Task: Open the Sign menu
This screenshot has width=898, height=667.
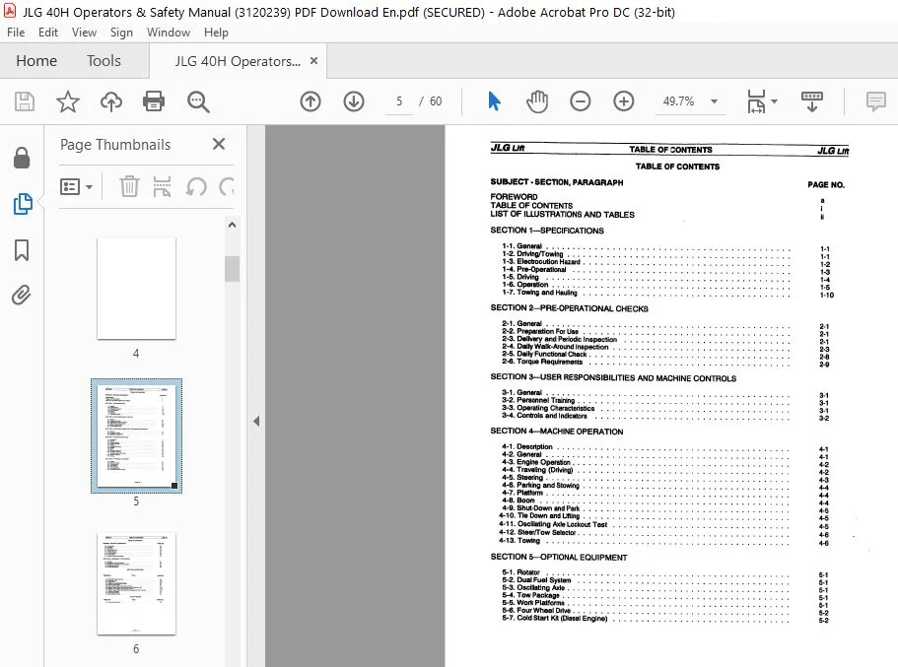Action: (121, 33)
